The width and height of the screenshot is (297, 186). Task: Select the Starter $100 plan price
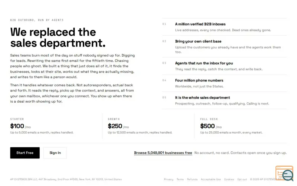click(17, 126)
